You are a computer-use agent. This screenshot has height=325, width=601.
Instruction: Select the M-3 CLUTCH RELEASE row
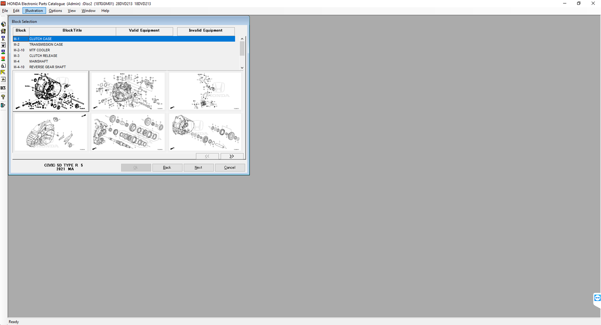coord(124,56)
